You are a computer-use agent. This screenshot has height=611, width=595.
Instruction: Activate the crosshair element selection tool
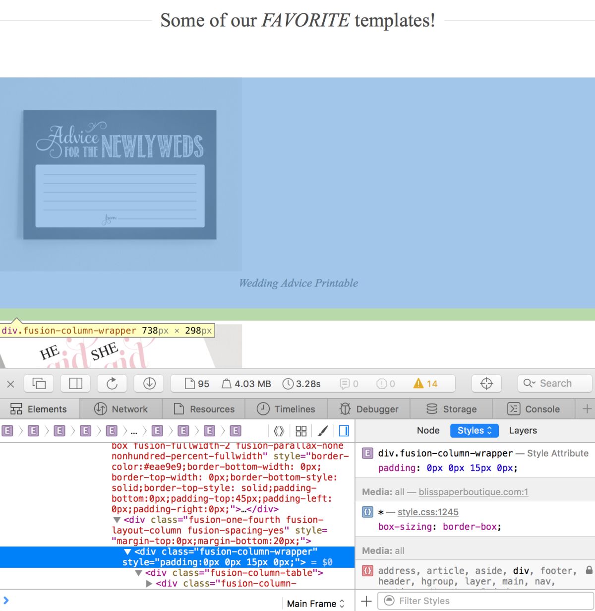coord(486,383)
